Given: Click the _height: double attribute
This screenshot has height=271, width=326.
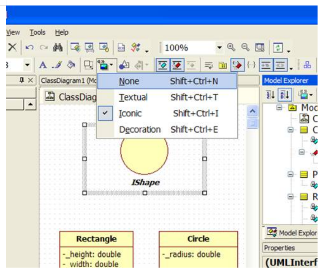Looking at the screenshot, I should tap(92, 255).
